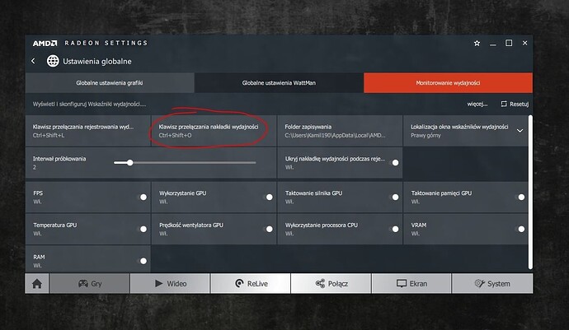Switch to Globalne ustawienia WattMan tab
Screen dimensions: 569x330
279,83
